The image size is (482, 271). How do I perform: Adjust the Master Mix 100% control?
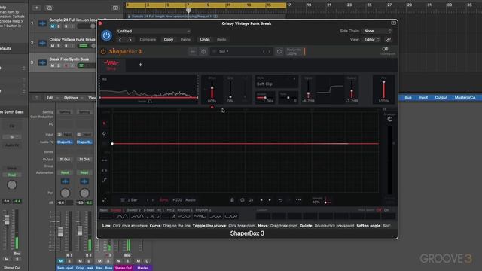[296, 52]
